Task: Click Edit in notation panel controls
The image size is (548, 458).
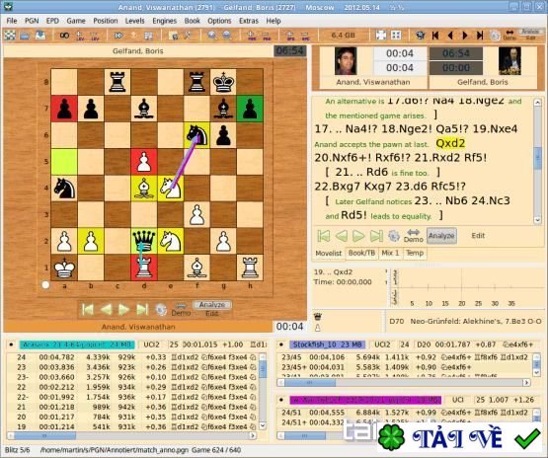Action: coord(478,236)
